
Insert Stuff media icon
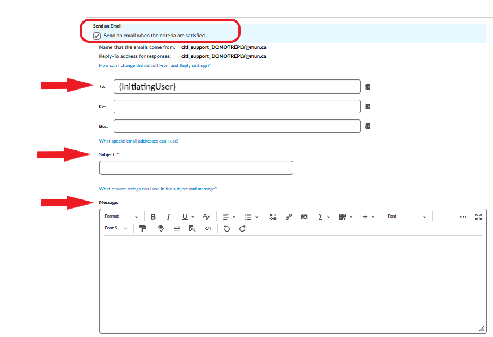click(x=273, y=216)
